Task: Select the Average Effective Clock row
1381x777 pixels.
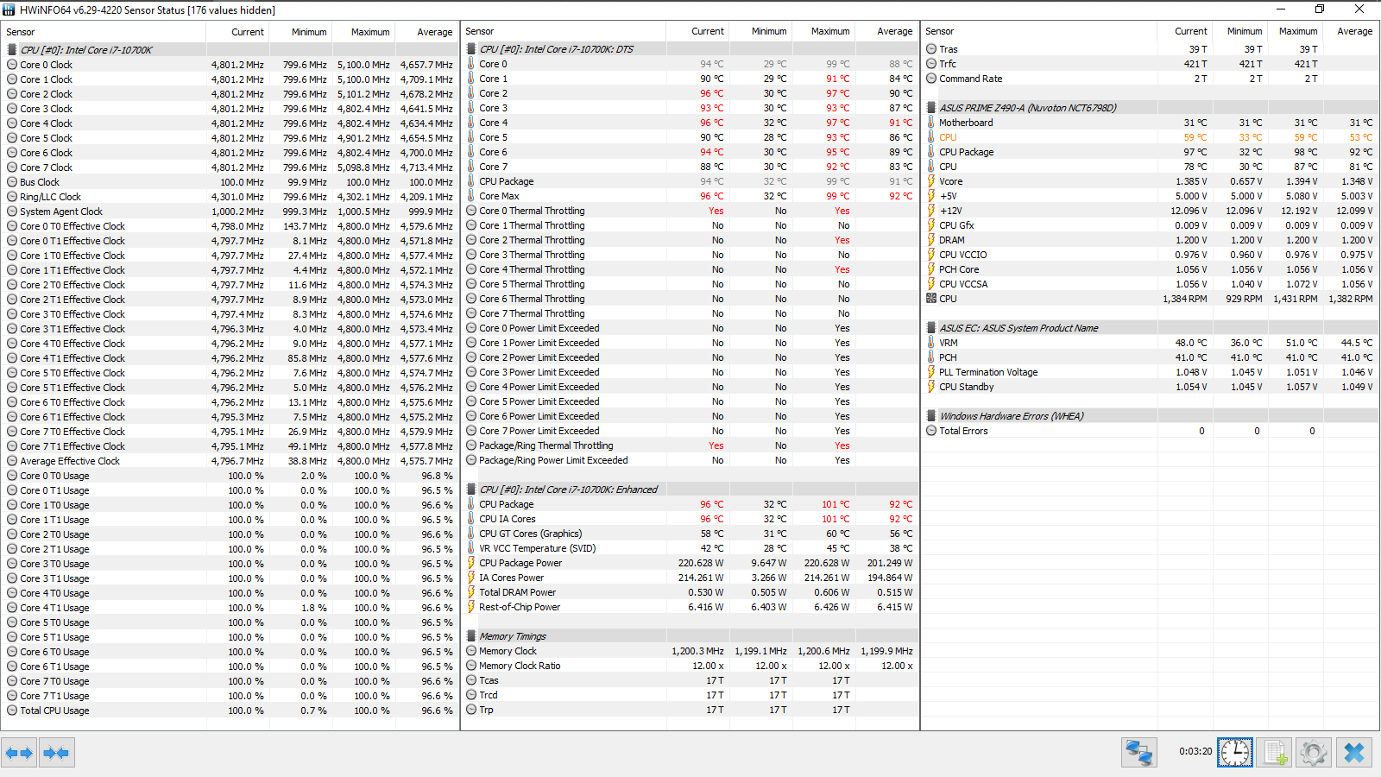Action: (x=230, y=461)
